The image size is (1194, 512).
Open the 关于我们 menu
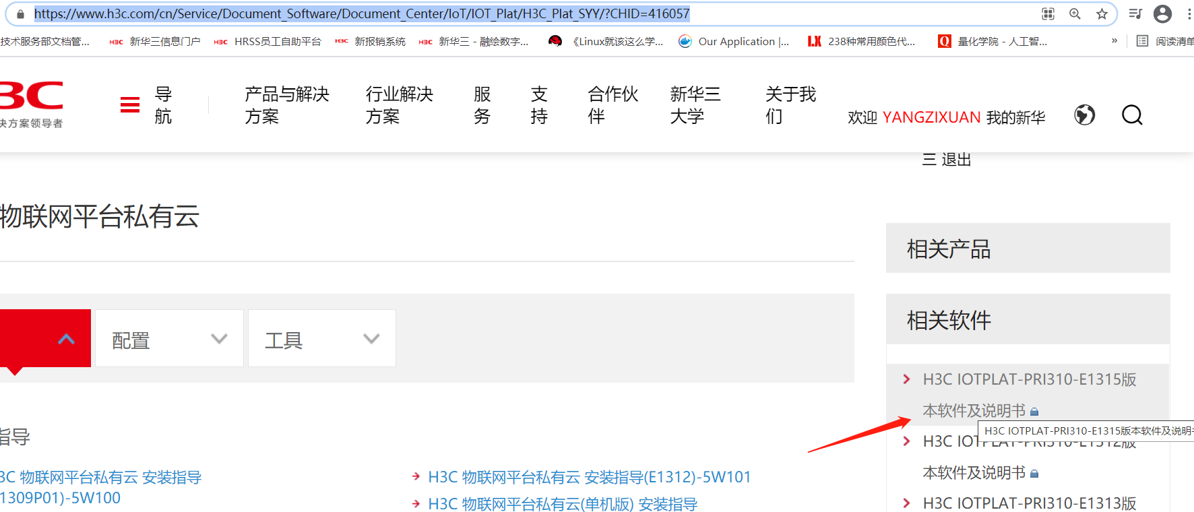(791, 105)
